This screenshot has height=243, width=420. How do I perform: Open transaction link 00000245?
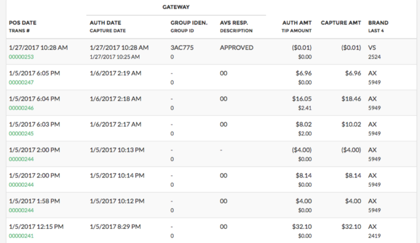click(21, 133)
